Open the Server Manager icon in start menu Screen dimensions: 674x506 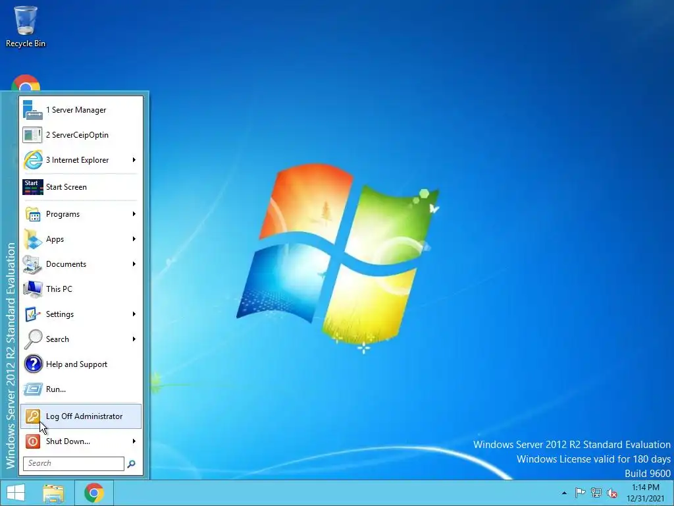click(x=33, y=110)
